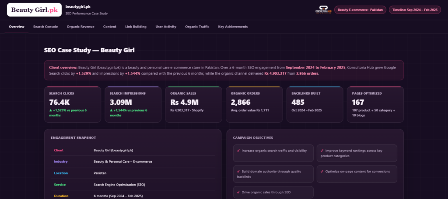This screenshot has width=448, height=199.
Task: Click the Duration row label
Action: point(61,196)
